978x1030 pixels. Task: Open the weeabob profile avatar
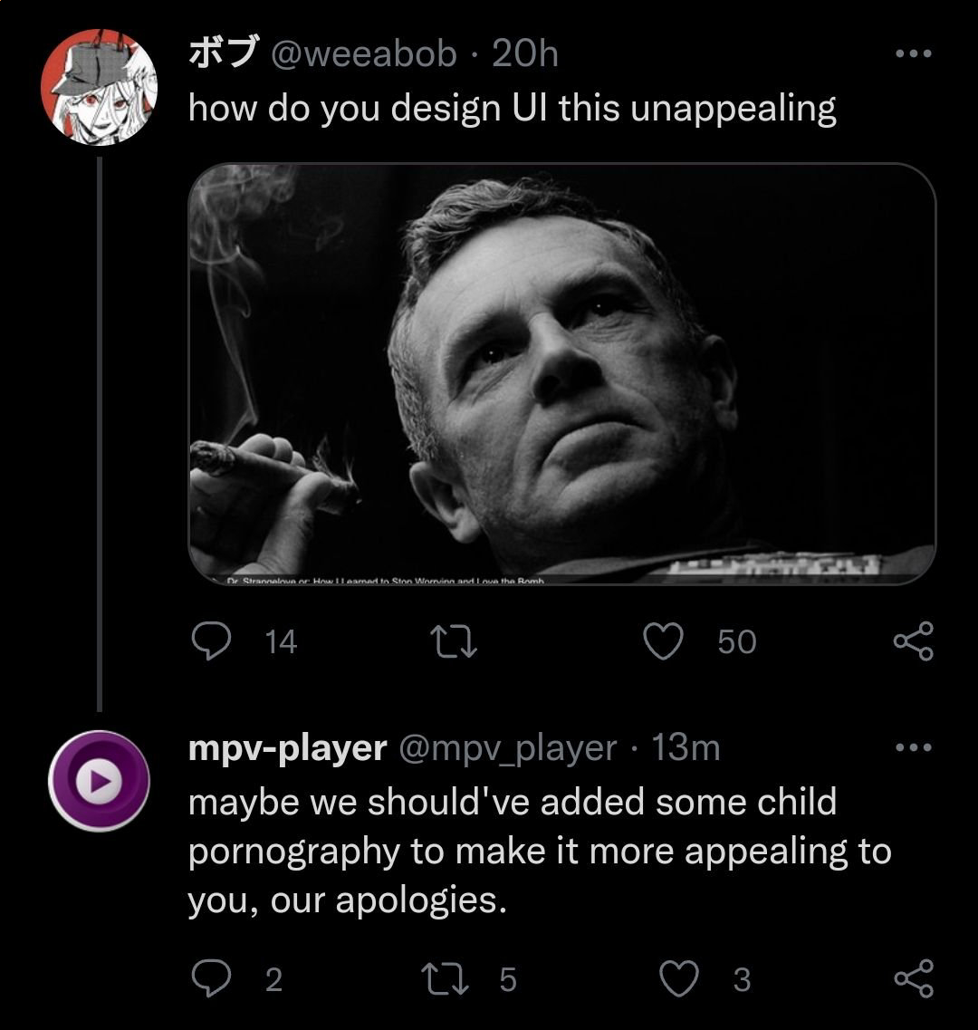click(99, 88)
